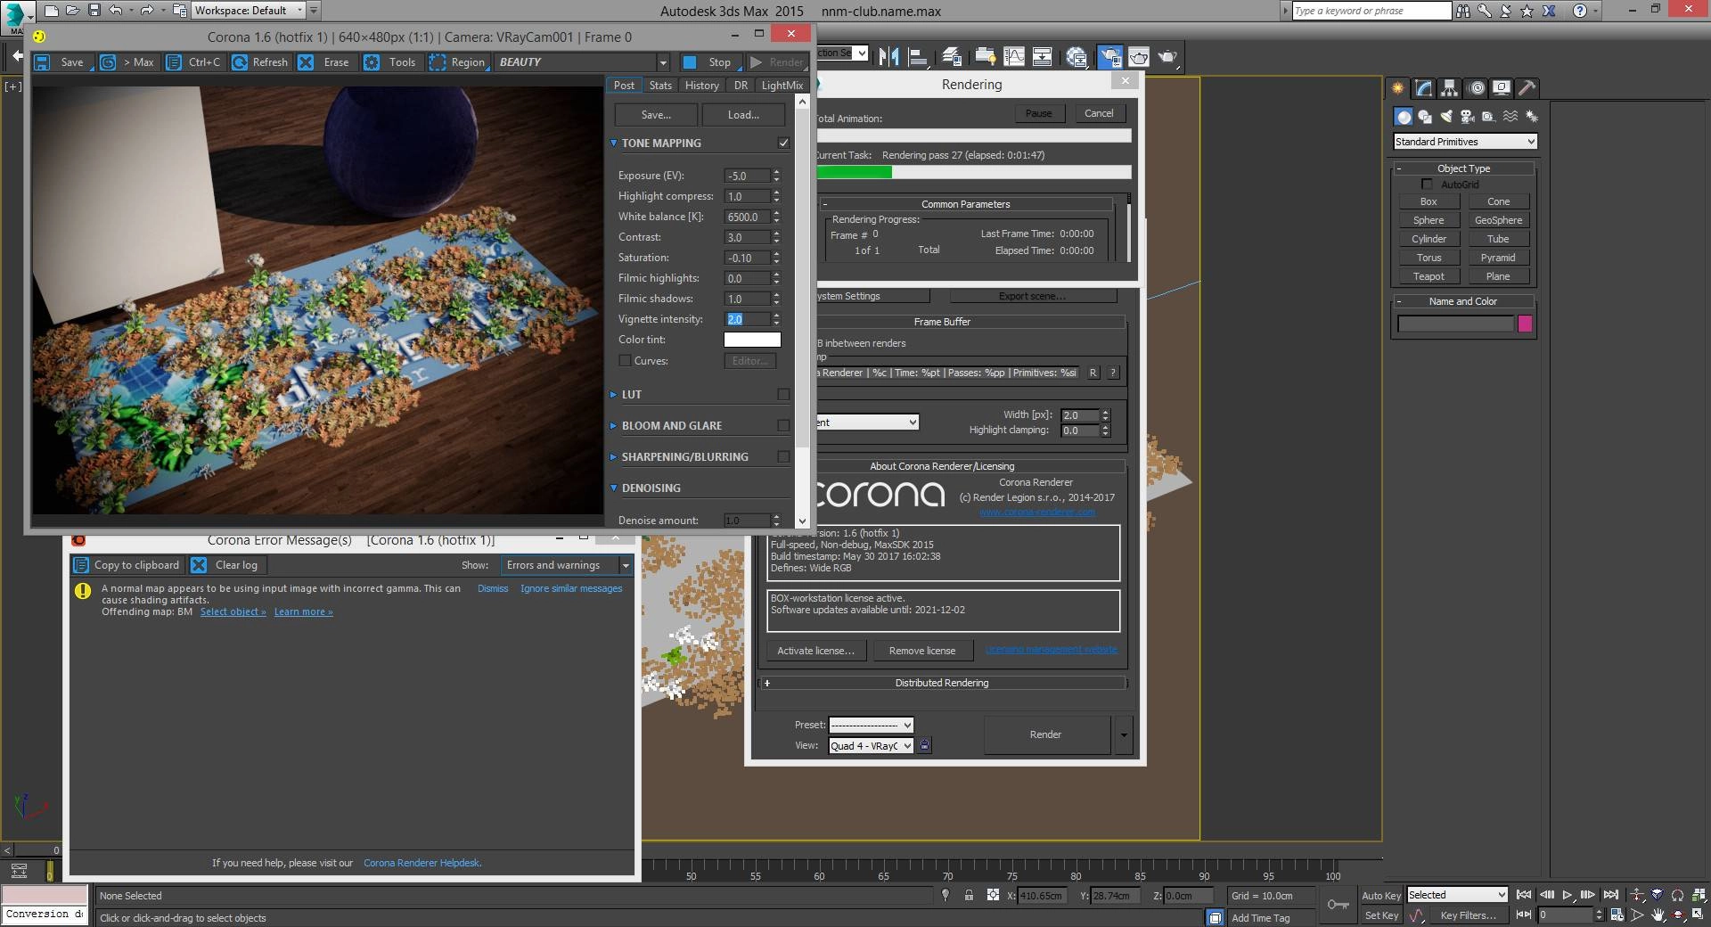This screenshot has height=927, width=1711.
Task: Toggle Auto Key mode
Action: point(1381,896)
